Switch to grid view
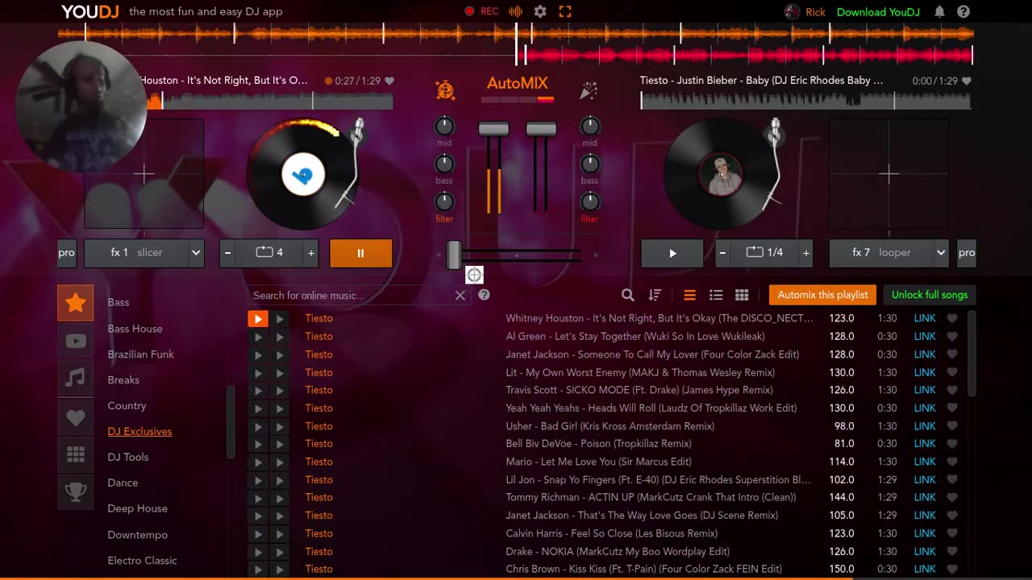Viewport: 1032px width, 580px height. (x=742, y=295)
